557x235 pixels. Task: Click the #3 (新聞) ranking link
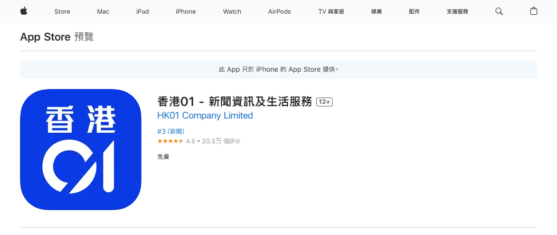click(x=171, y=131)
